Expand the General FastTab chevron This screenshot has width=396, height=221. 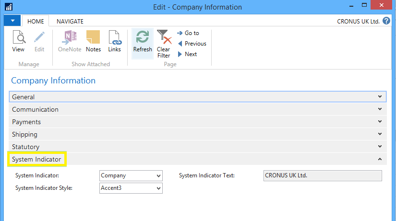380,97
